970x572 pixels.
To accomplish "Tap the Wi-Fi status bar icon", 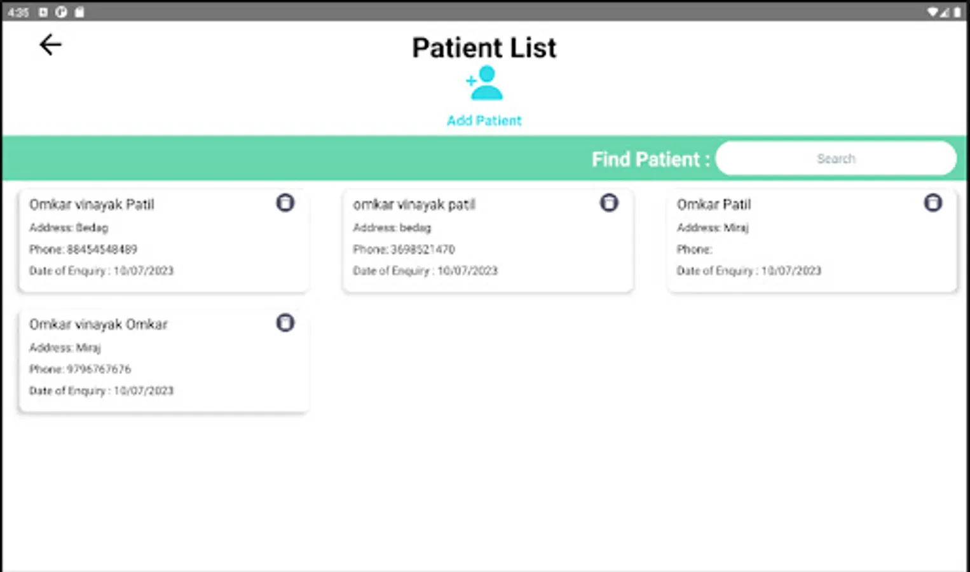I will click(932, 11).
